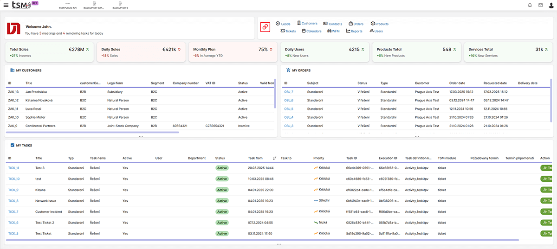Click the My Customers horizontal scrollbar
This screenshot has height=249, width=557.
click(93, 133)
